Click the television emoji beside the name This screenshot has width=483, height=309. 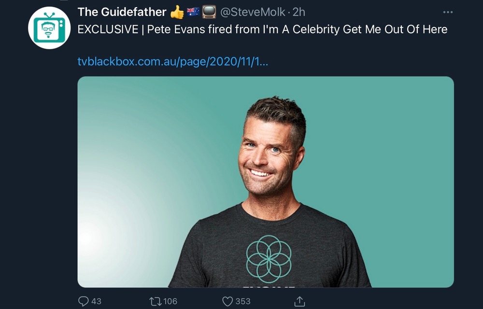pyautogui.click(x=209, y=12)
